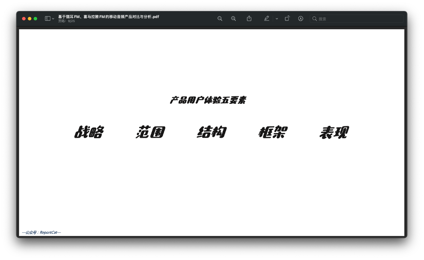Click the word 表现 on the slide
The width and height of the screenshot is (424, 260).
[x=334, y=132]
